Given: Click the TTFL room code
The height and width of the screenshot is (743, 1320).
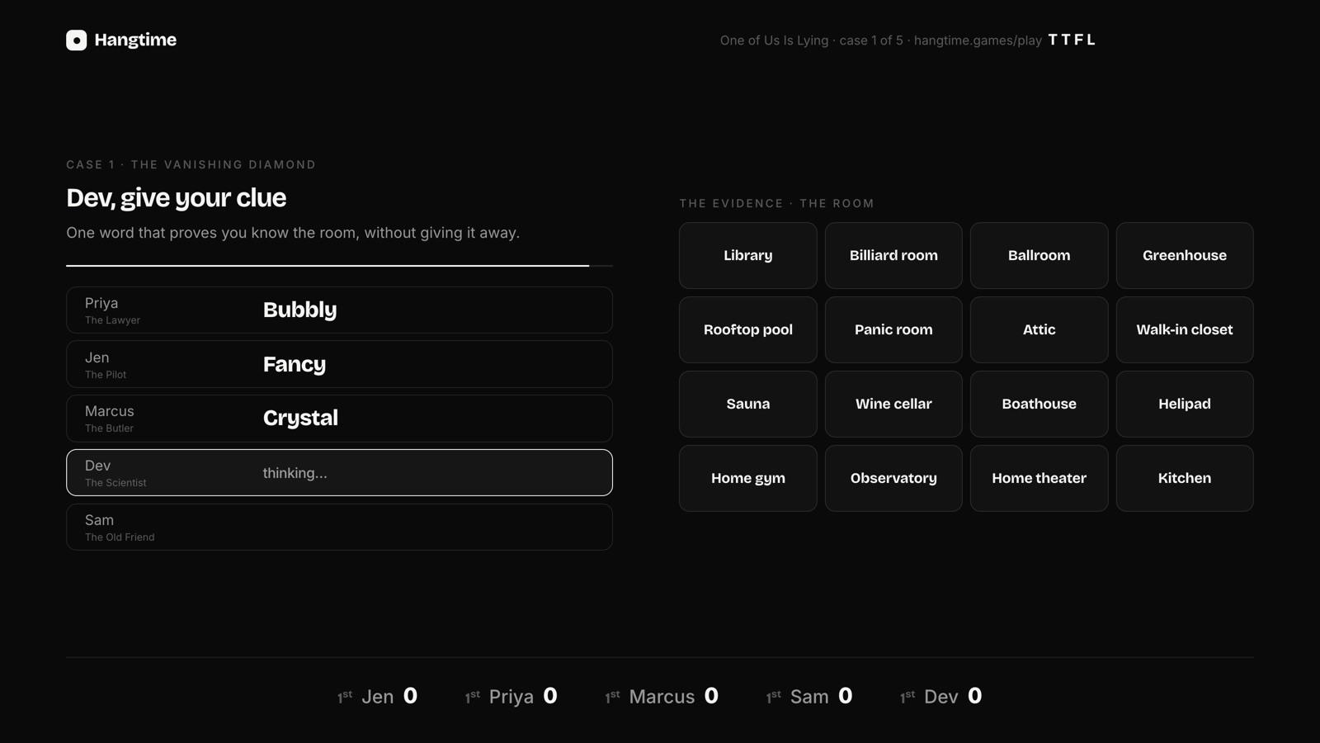Looking at the screenshot, I should pos(1071,40).
